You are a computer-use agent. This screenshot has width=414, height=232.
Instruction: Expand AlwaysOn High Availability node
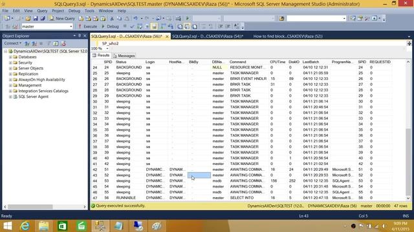tap(10, 79)
